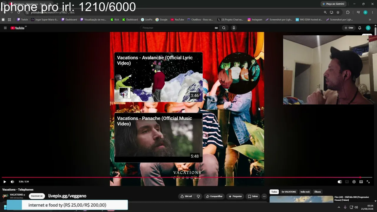Open the ChatBoss - Boss rai... bookmark
The width and height of the screenshot is (377, 212).
[x=200, y=20]
